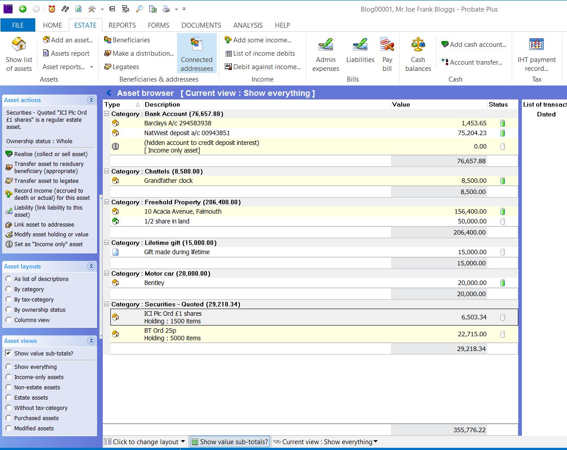Select By tax-category layout option
The width and height of the screenshot is (567, 450).
point(8,300)
